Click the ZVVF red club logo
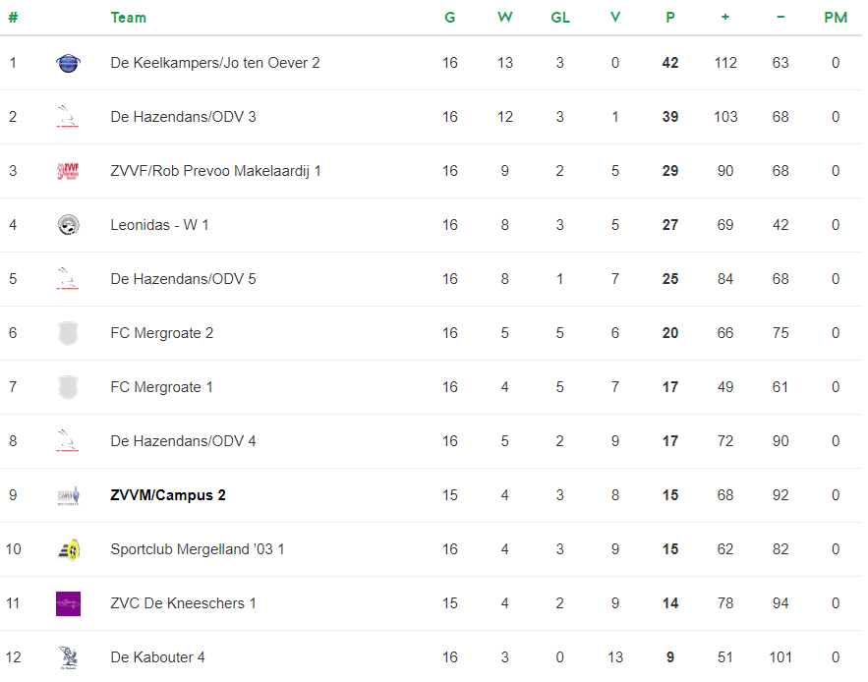This screenshot has width=868, height=682. click(x=68, y=171)
